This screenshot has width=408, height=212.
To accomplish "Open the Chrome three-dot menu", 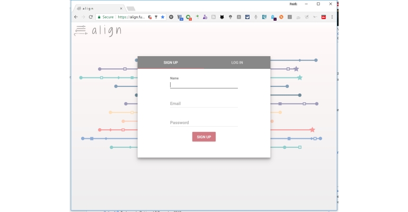I will tap(332, 17).
